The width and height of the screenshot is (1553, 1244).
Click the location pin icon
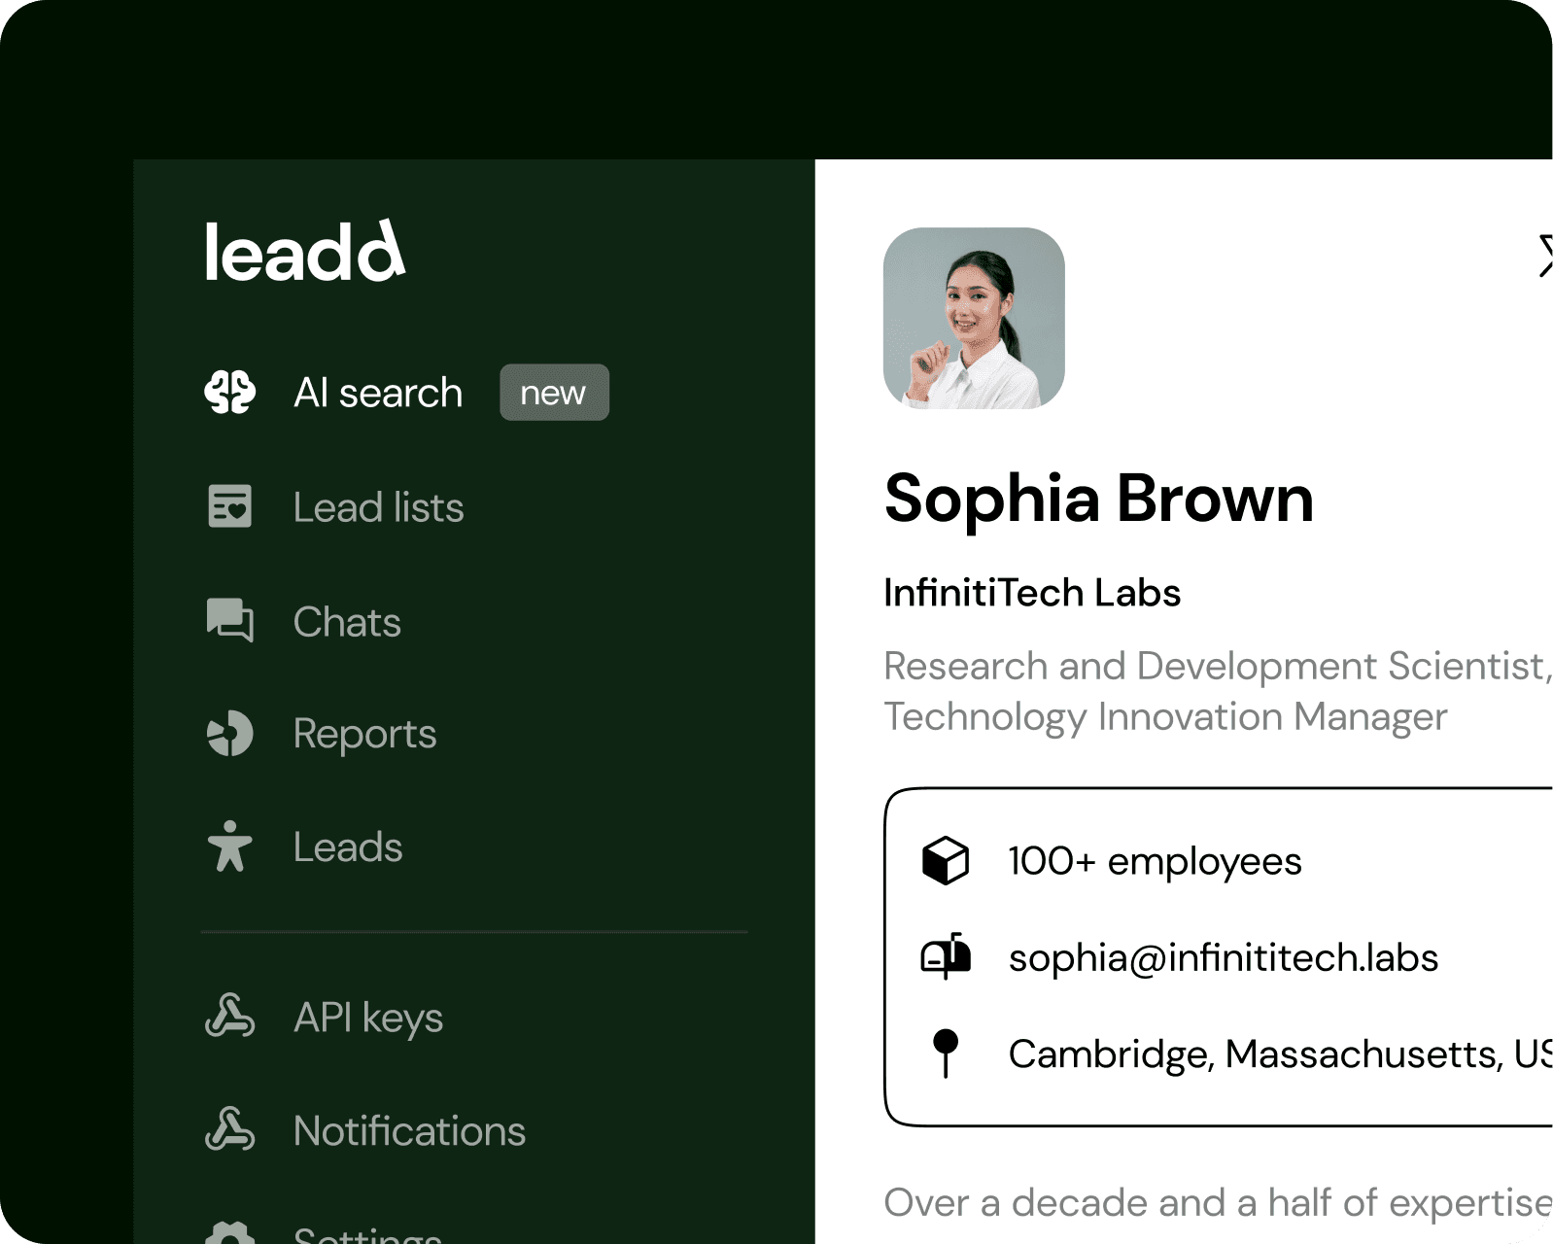tap(946, 1054)
